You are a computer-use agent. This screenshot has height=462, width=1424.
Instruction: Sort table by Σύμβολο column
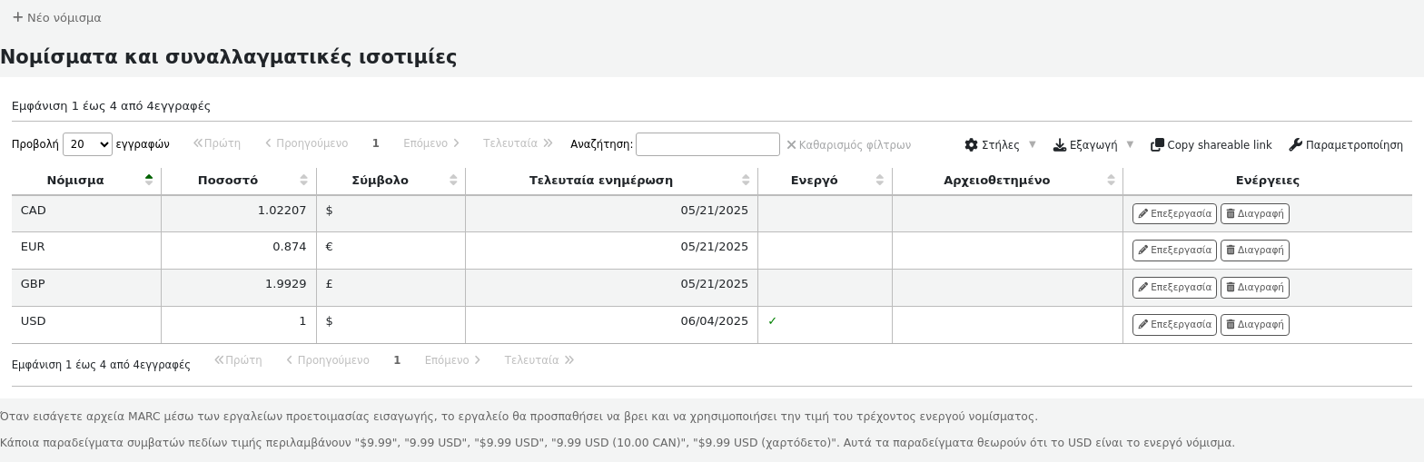380,181
